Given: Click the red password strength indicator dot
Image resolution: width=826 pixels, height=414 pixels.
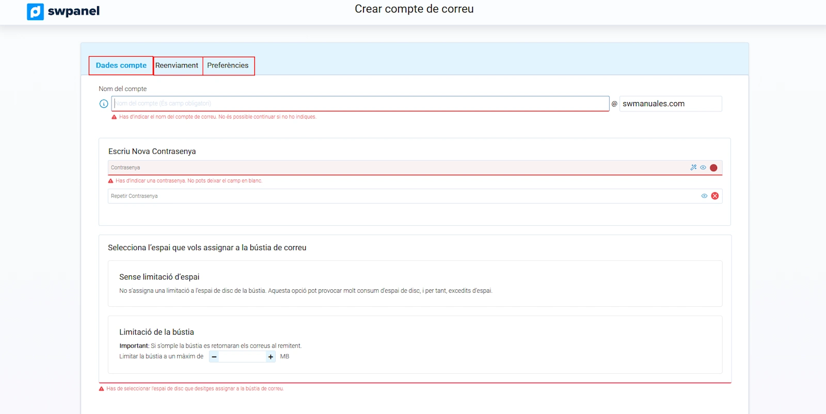Looking at the screenshot, I should 713,168.
